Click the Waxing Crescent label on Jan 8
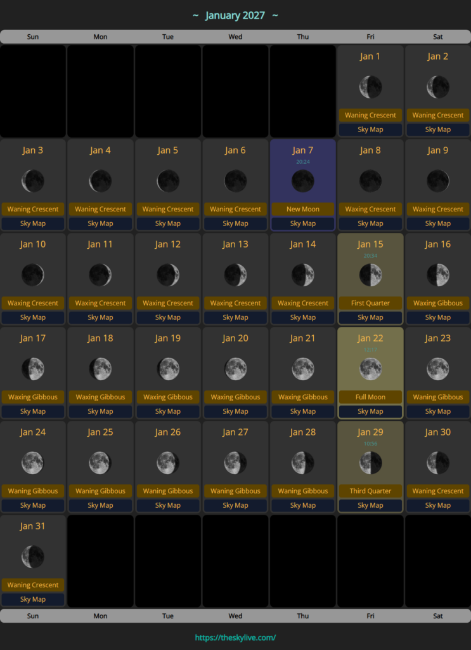 coord(370,209)
